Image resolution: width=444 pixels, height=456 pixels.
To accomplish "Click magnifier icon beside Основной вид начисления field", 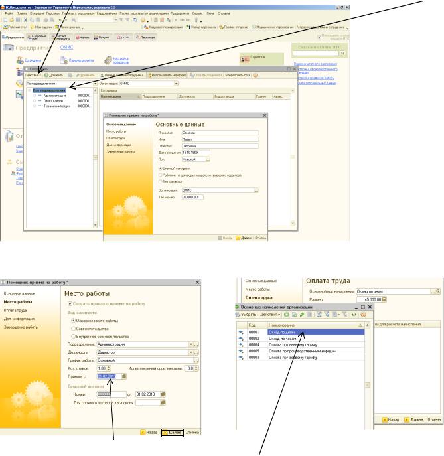I will click(438, 291).
